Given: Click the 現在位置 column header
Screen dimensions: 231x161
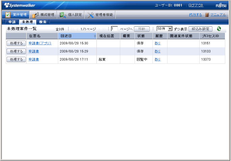Looking at the screenshot, I should coord(108,36).
